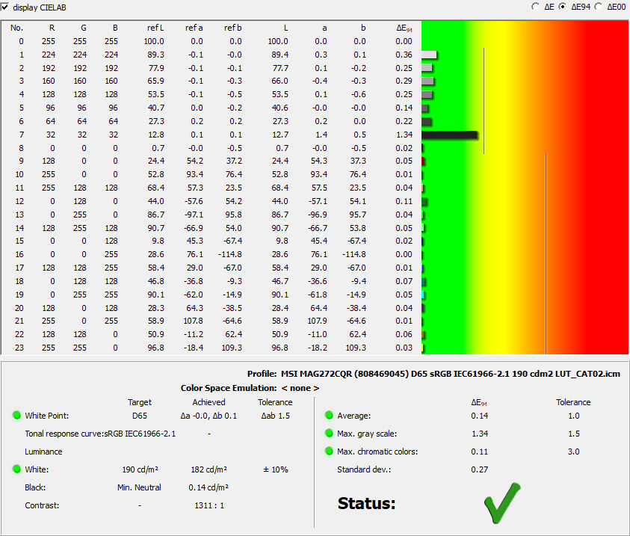Click the Average ΔE value 0.14
This screenshot has width=630, height=536.
[x=479, y=416]
